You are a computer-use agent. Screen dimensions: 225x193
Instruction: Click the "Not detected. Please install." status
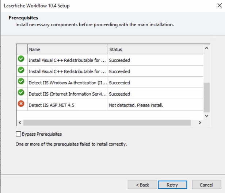click(x=136, y=105)
